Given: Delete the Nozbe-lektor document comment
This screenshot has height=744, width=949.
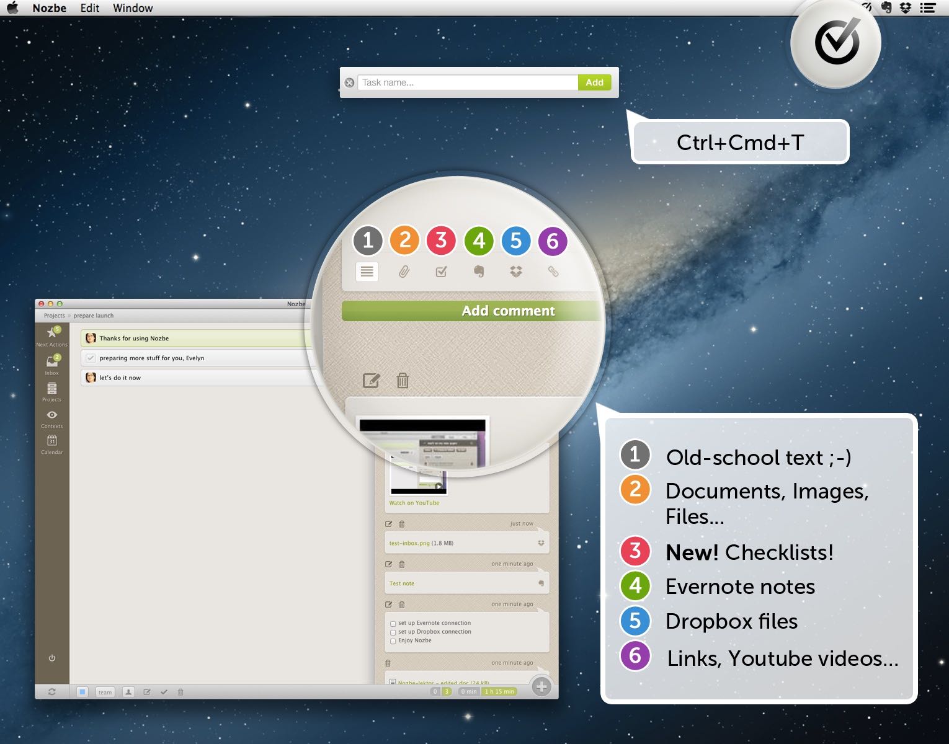Looking at the screenshot, I should [388, 663].
